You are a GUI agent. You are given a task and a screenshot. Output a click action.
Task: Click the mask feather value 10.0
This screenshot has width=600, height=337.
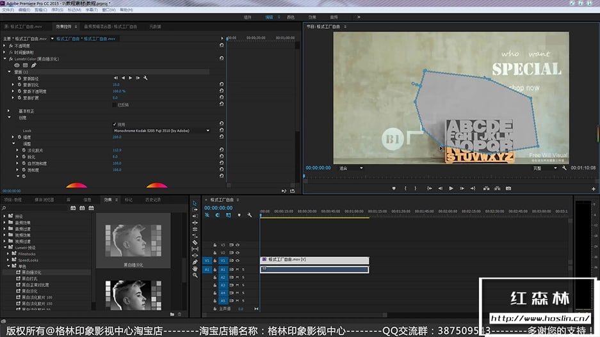(x=116, y=85)
